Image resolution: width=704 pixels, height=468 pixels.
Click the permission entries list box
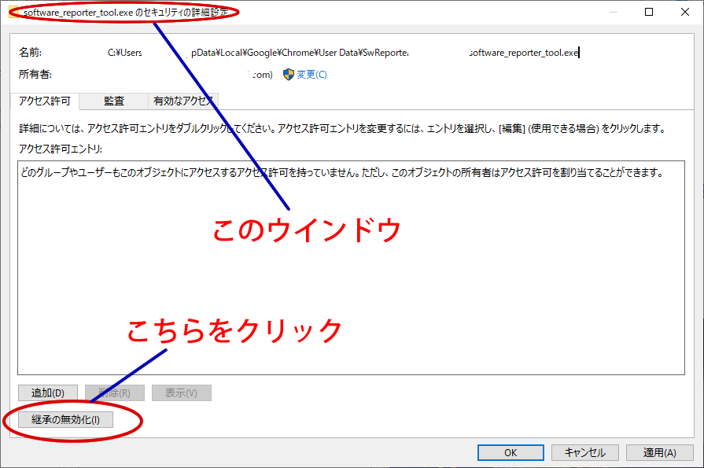351,267
